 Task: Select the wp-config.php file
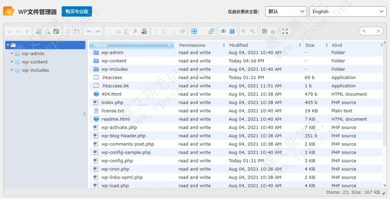(x=235, y=161)
